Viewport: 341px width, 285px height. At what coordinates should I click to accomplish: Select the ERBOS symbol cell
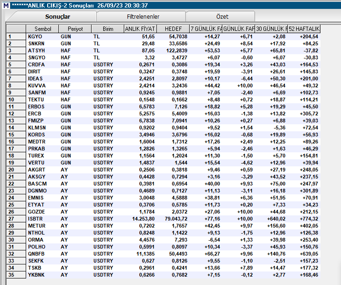point(43,107)
